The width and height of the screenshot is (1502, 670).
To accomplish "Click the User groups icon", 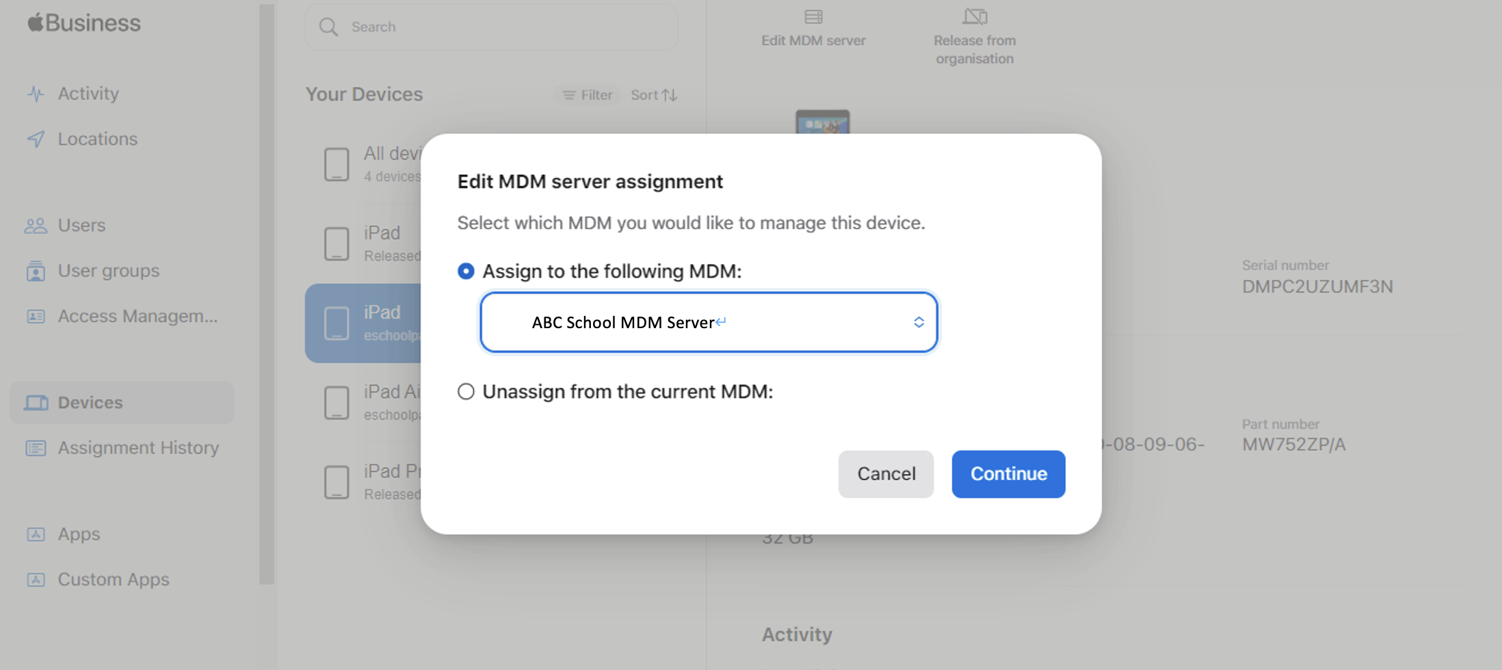I will [x=36, y=271].
